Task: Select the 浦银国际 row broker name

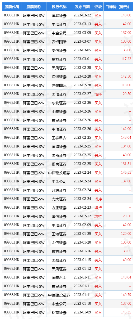Action: (59, 85)
